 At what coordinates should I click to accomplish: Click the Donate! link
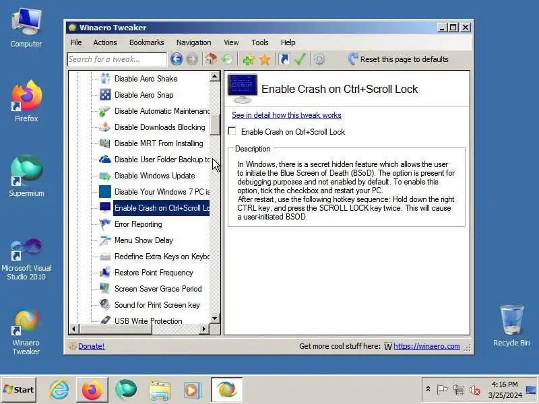pos(91,346)
